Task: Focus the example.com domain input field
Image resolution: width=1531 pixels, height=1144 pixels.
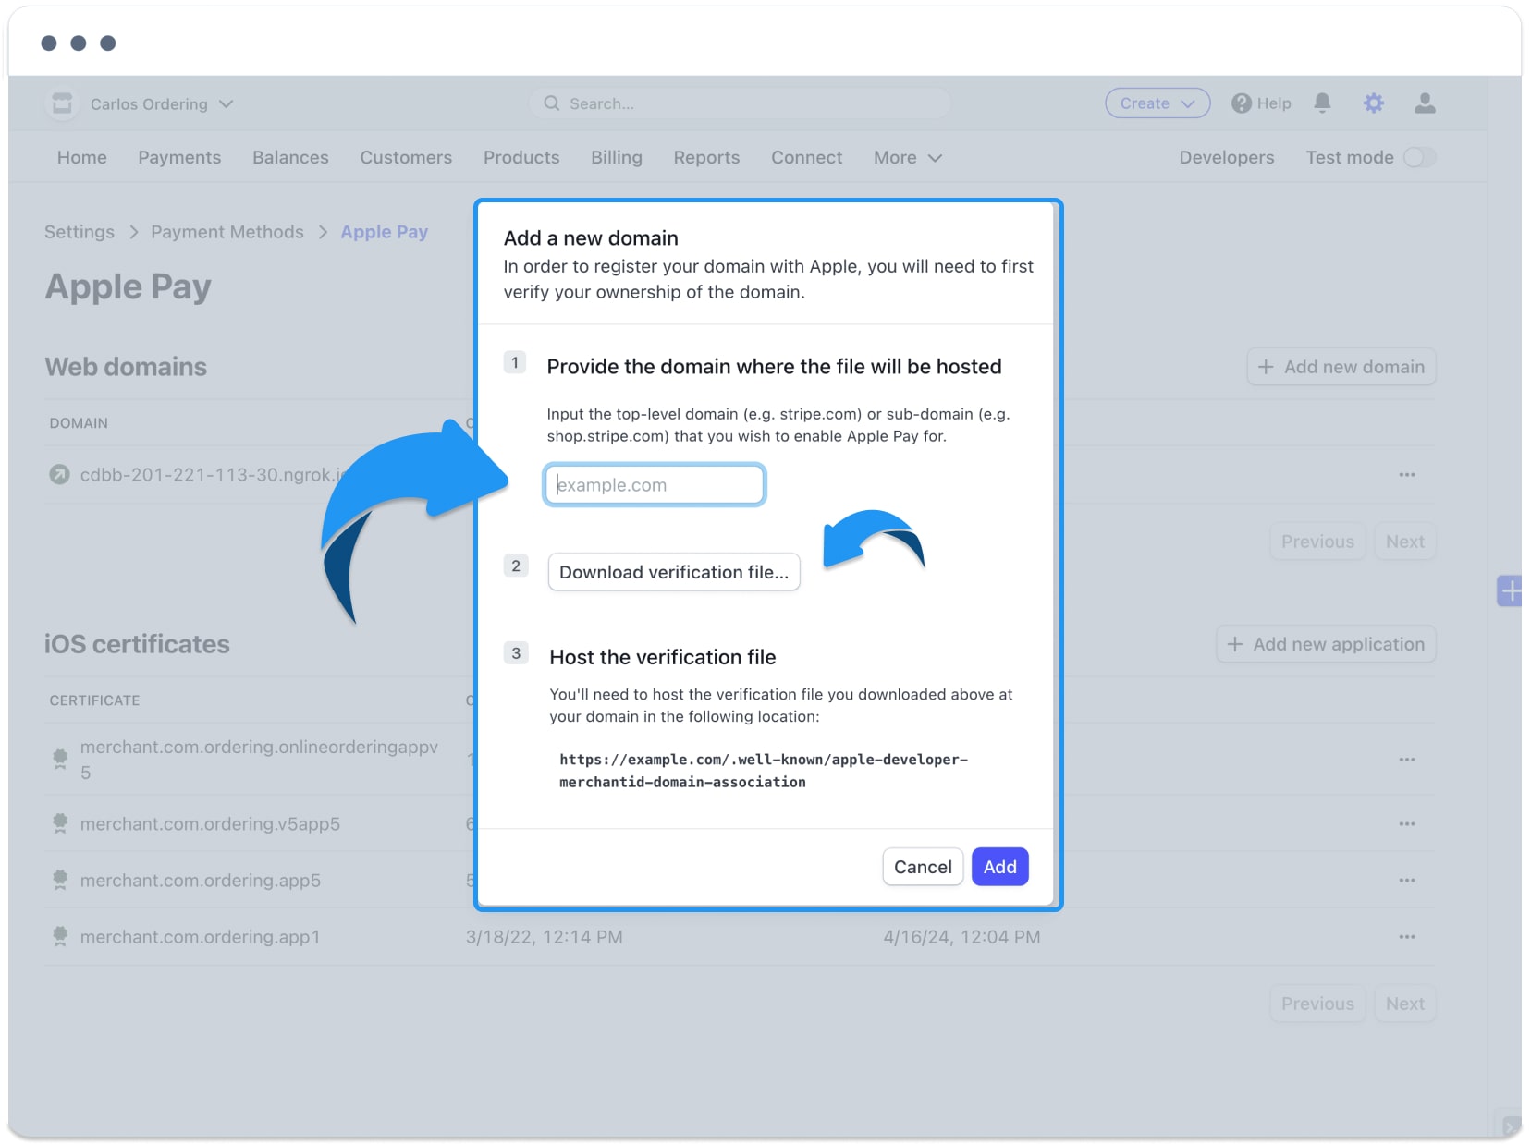Action: coord(655,485)
